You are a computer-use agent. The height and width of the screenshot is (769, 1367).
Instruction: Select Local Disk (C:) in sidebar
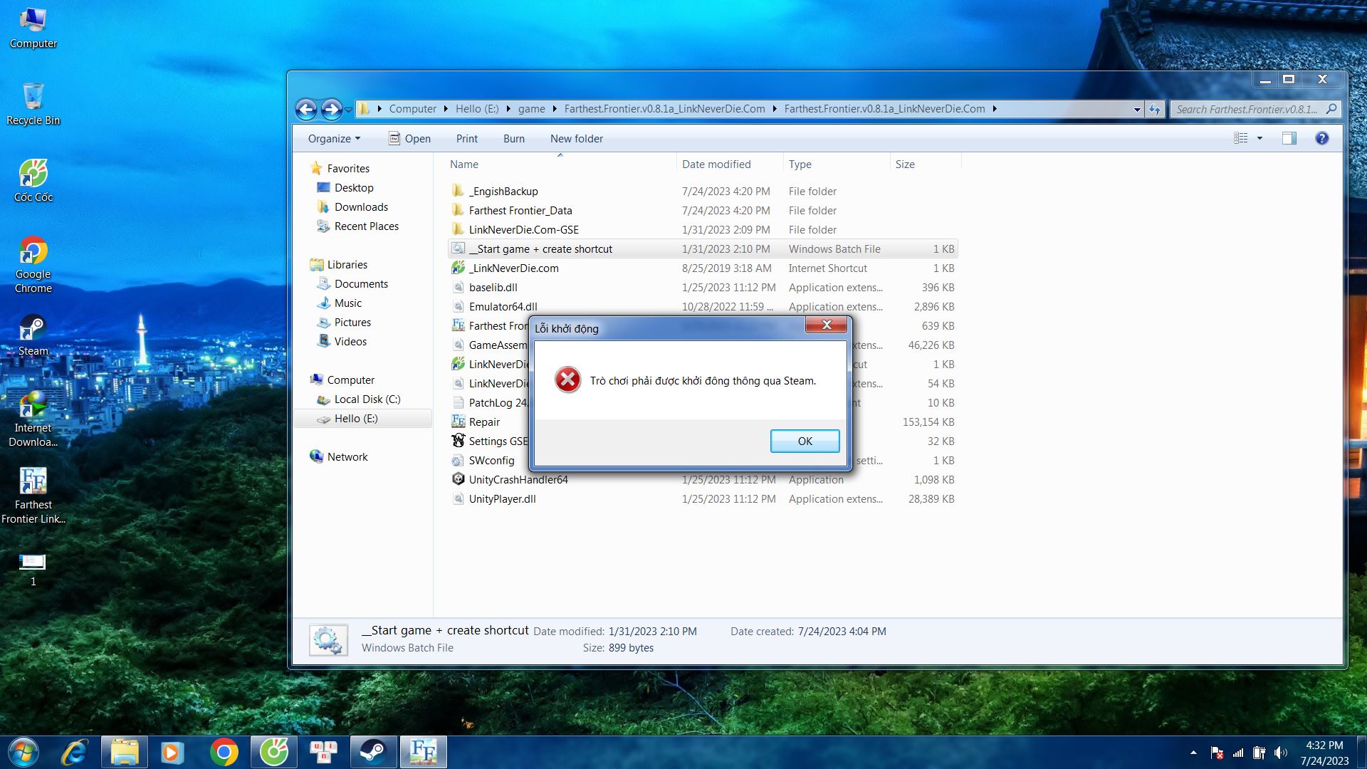(367, 399)
